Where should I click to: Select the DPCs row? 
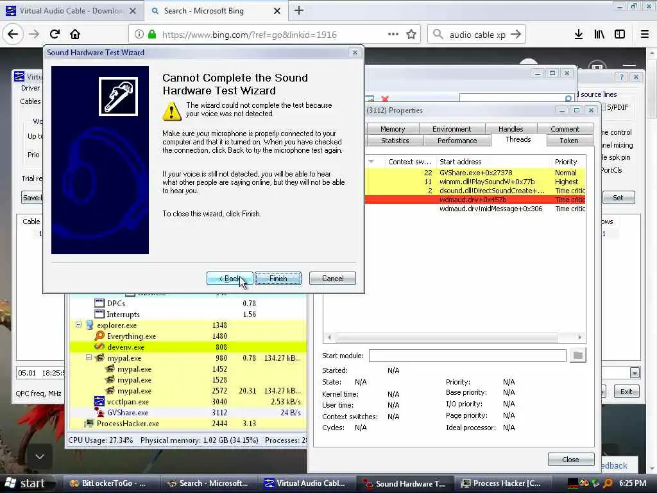188,303
